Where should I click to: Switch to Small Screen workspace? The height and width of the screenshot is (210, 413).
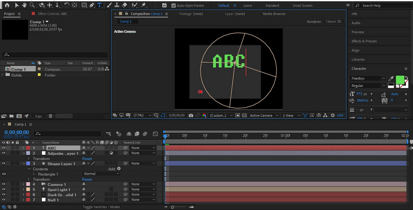coord(303,5)
